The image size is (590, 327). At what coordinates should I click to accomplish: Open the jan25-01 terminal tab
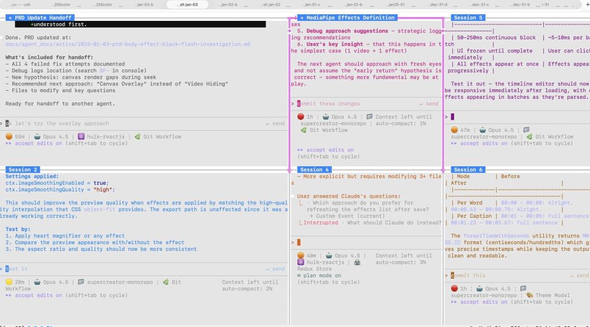pyautogui.click(x=396, y=4)
